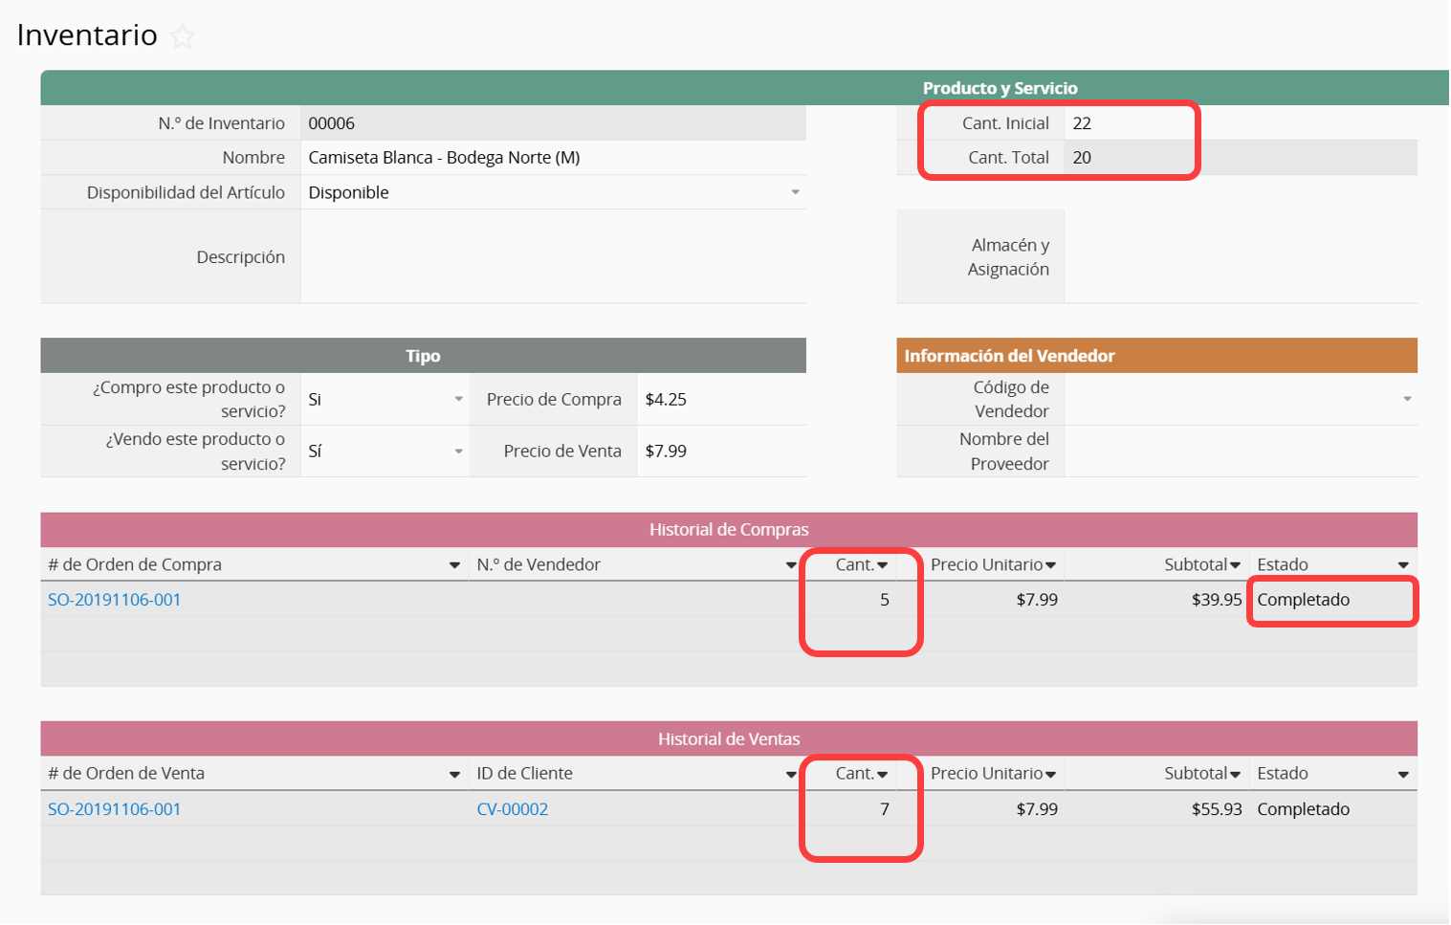Click the ID de Cliente column filter arrow
The image size is (1451, 925).
pos(791,775)
